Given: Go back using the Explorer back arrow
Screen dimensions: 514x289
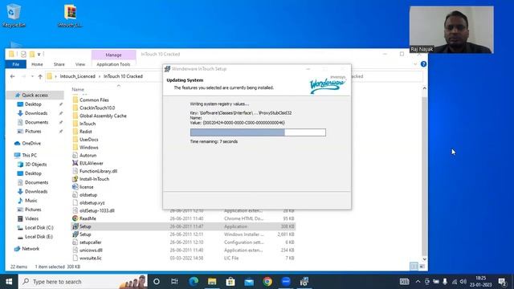Looking at the screenshot, I should (13, 76).
